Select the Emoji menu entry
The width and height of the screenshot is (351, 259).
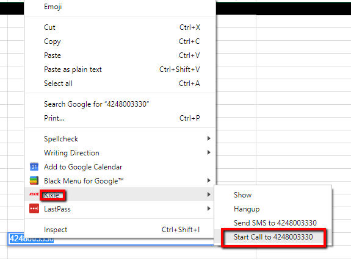[x=120, y=7]
